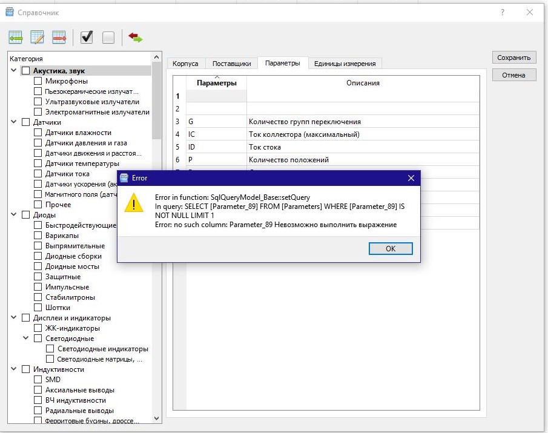The width and height of the screenshot is (548, 433).
Task: Open the Единицы измерения tab
Action: click(x=345, y=64)
